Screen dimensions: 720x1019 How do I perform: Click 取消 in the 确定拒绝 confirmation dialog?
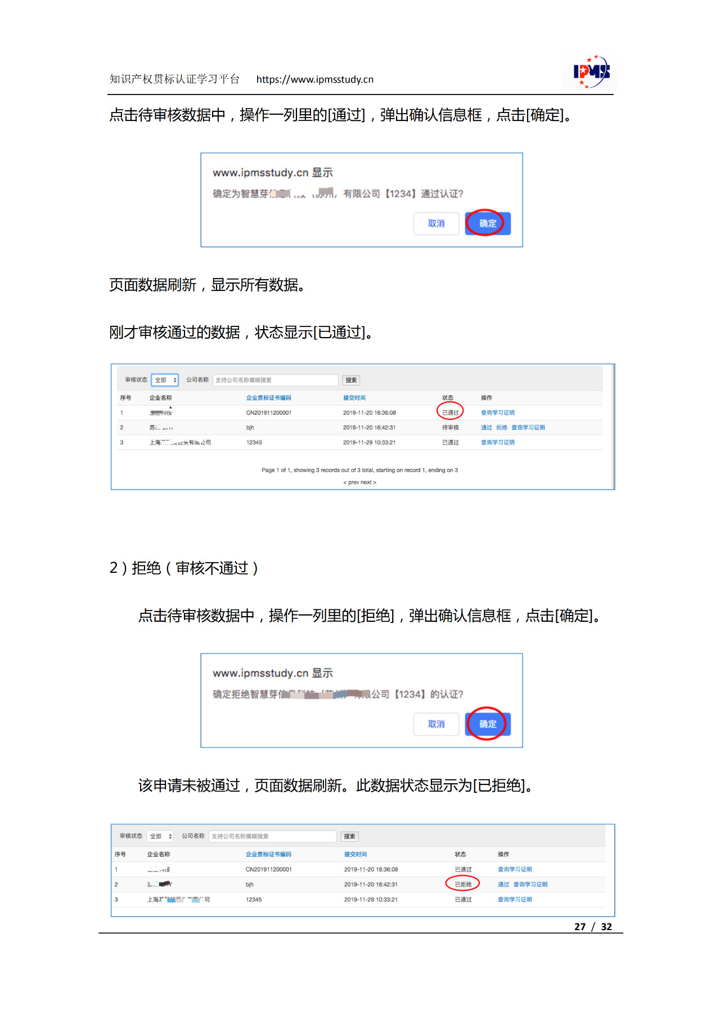coord(436,724)
